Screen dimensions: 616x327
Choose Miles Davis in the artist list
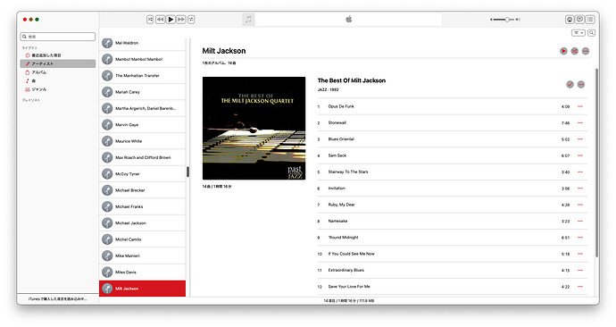pyautogui.click(x=142, y=272)
